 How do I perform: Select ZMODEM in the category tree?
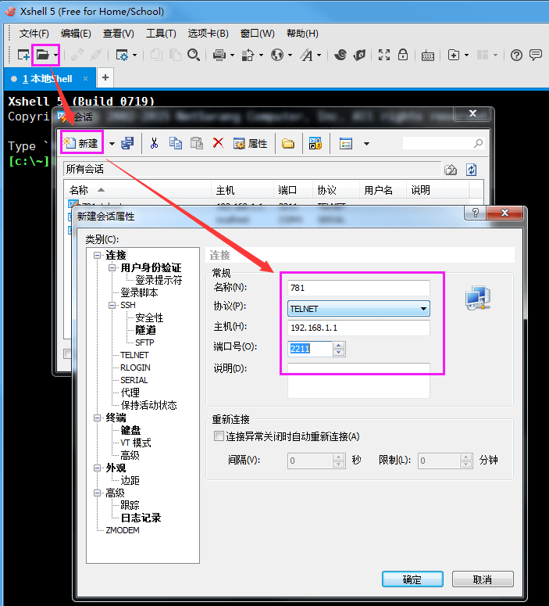[x=123, y=530]
